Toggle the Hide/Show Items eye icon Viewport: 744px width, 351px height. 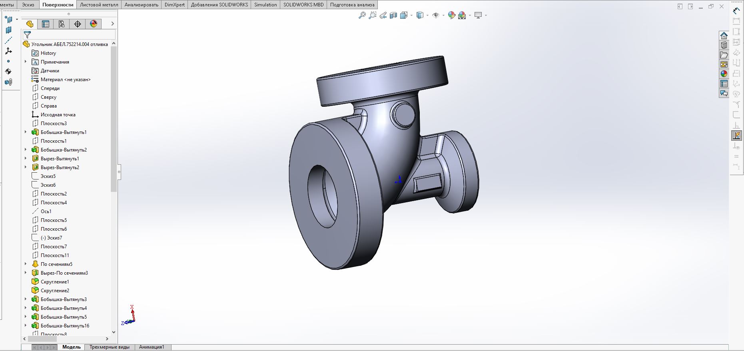[436, 15]
